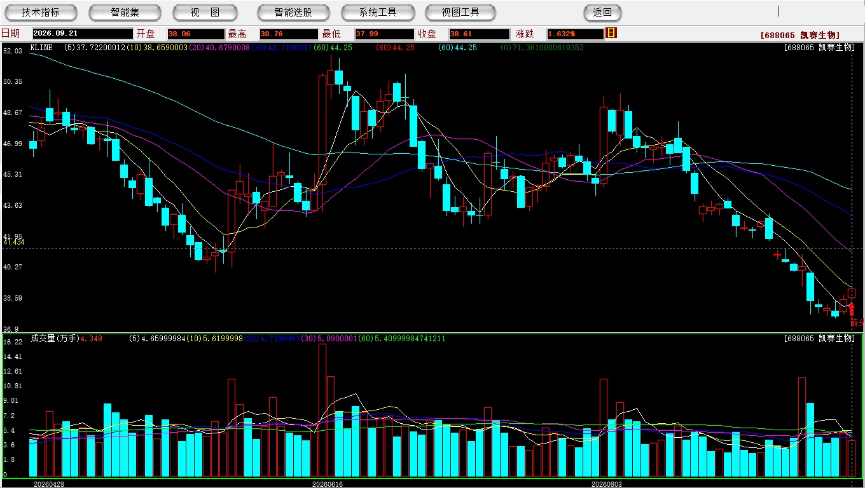Click the latest candlestick at the crosshair
The width and height of the screenshot is (865, 488).
click(x=852, y=293)
